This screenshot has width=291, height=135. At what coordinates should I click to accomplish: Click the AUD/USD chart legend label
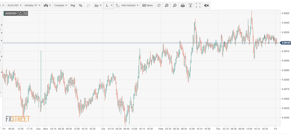tap(11, 13)
